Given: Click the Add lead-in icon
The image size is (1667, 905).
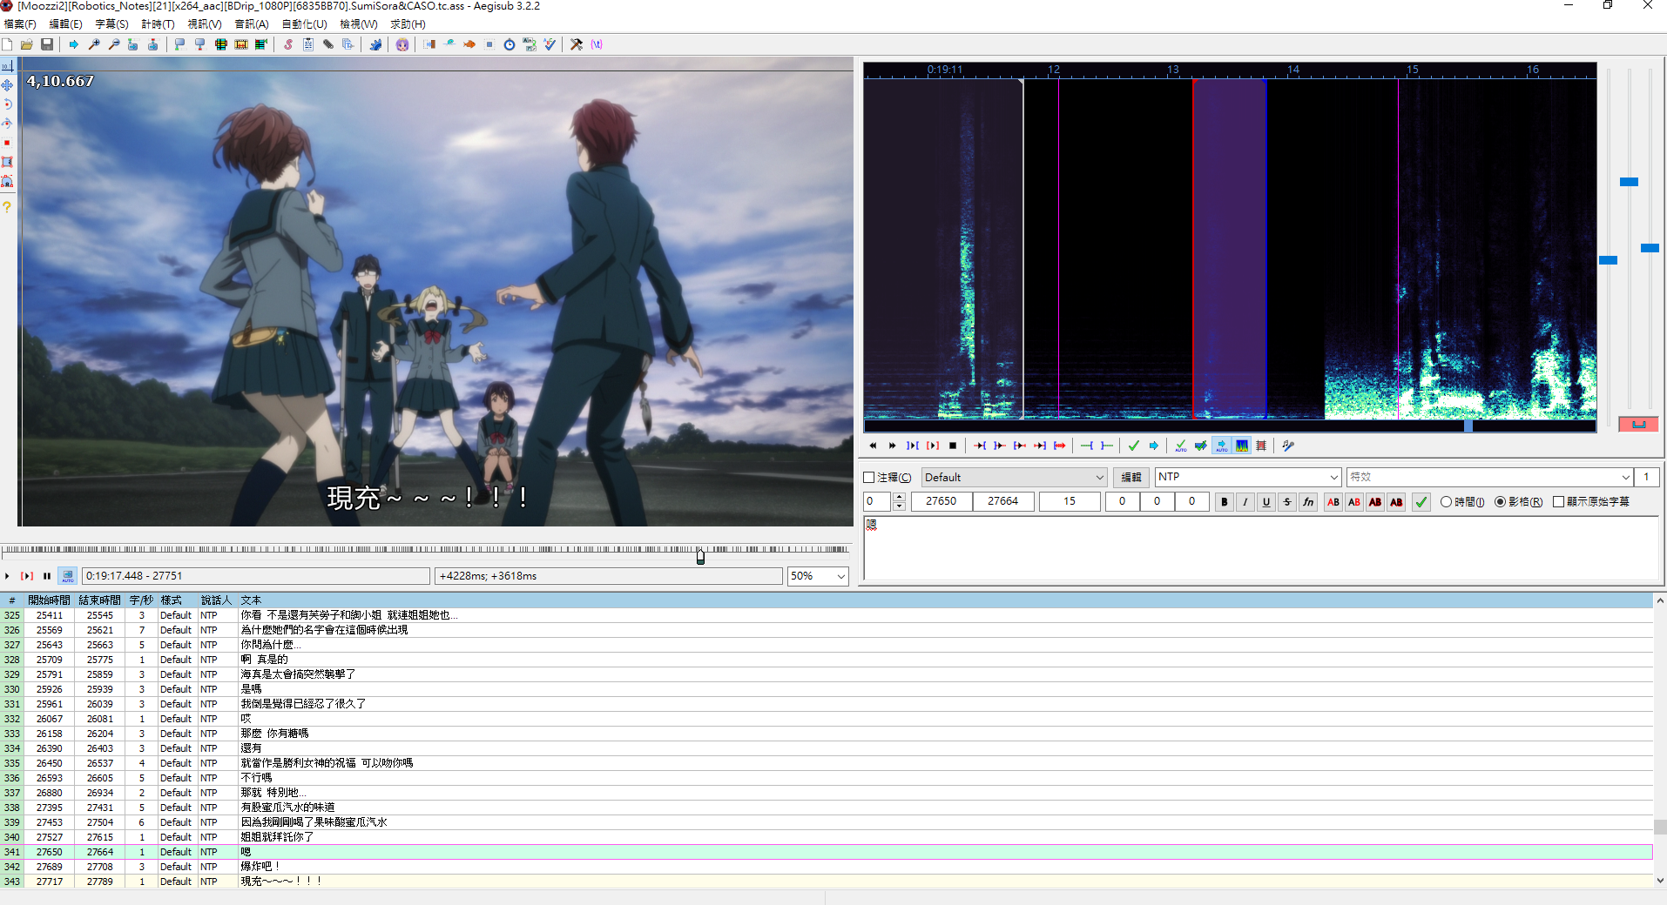Looking at the screenshot, I should click(x=1087, y=446).
